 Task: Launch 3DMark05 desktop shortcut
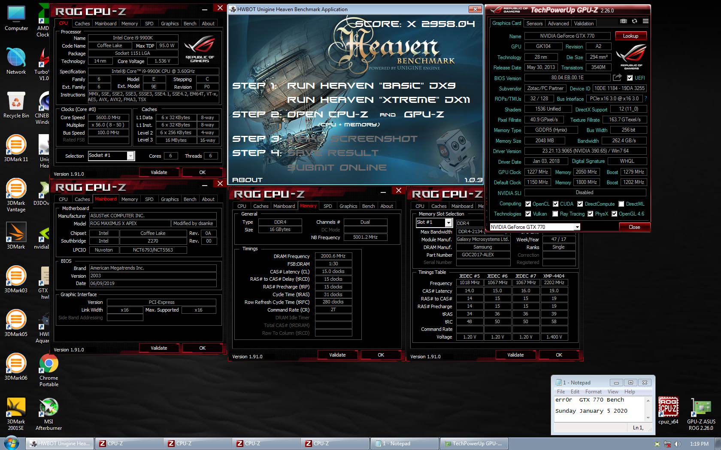pyautogui.click(x=16, y=323)
